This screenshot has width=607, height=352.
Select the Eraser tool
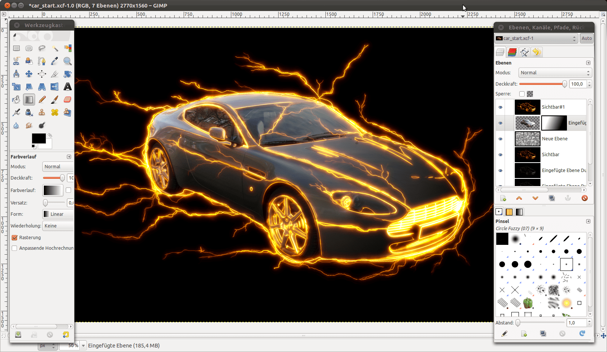67,100
